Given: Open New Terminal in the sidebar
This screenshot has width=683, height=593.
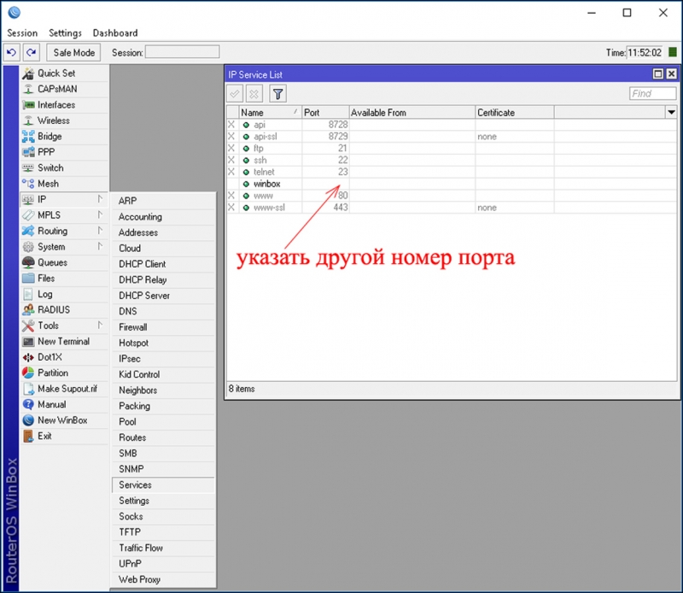Looking at the screenshot, I should click(63, 341).
